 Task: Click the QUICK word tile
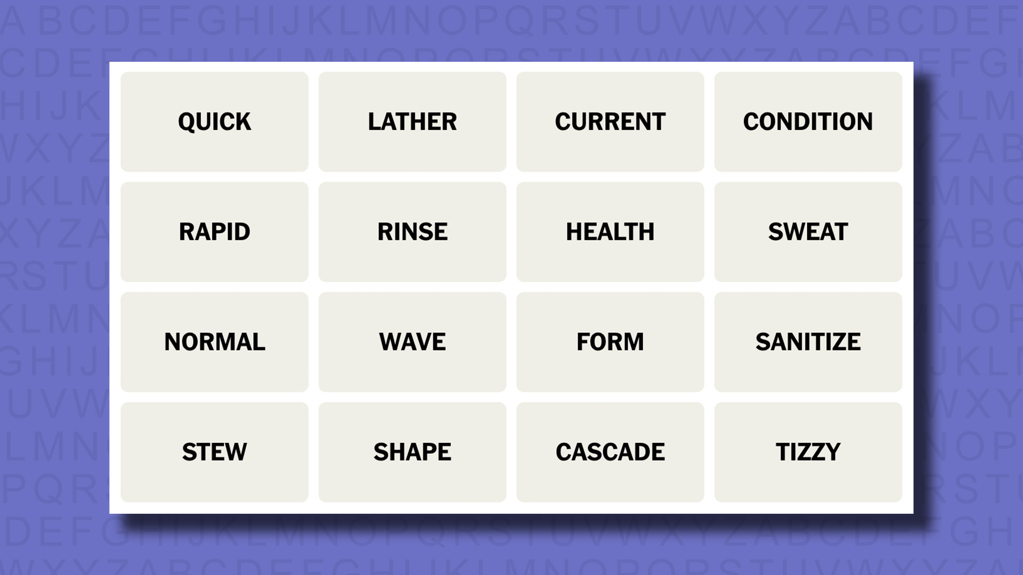tap(214, 121)
